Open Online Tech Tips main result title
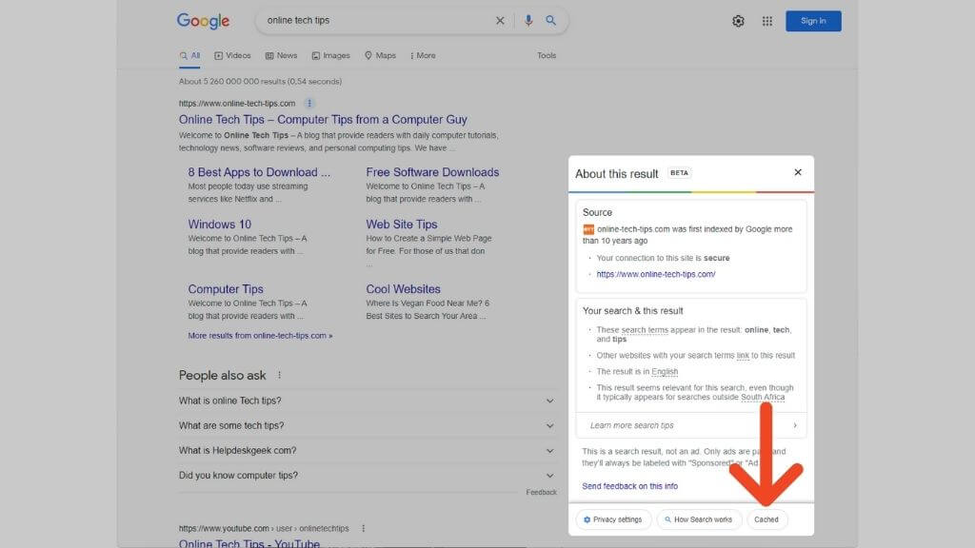This screenshot has width=975, height=548. 323,119
